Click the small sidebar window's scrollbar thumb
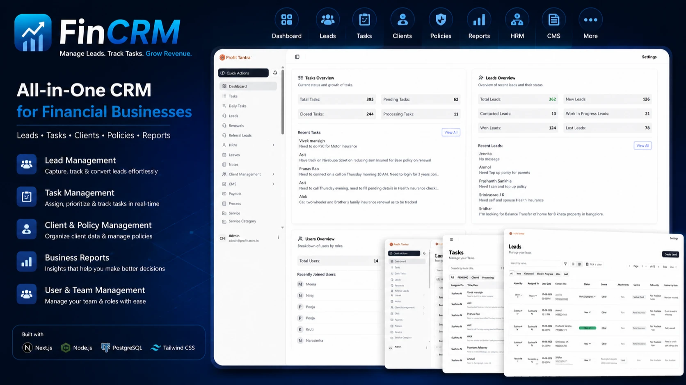Viewport: 686px width, 385px height. pyautogui.click(x=429, y=269)
